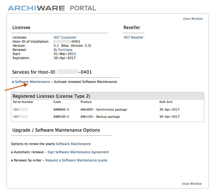Open the 007 Customer licensee link
This screenshot has height=194, width=215.
65,37
